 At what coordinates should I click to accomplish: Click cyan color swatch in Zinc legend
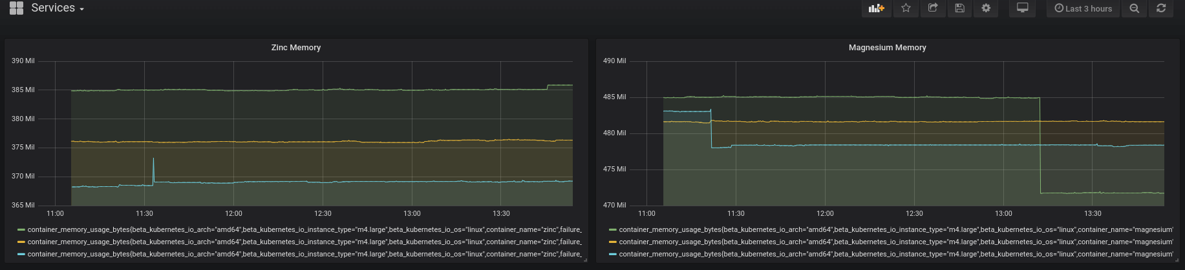click(21, 255)
